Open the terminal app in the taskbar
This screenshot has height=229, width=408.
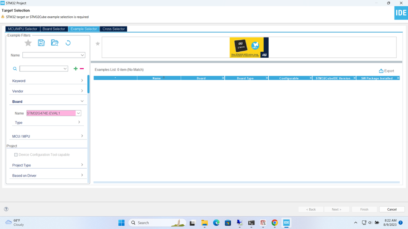[x=251, y=223]
